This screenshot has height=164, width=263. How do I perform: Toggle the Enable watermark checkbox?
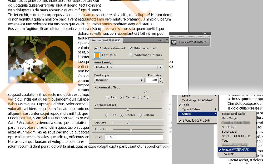tap(96, 48)
